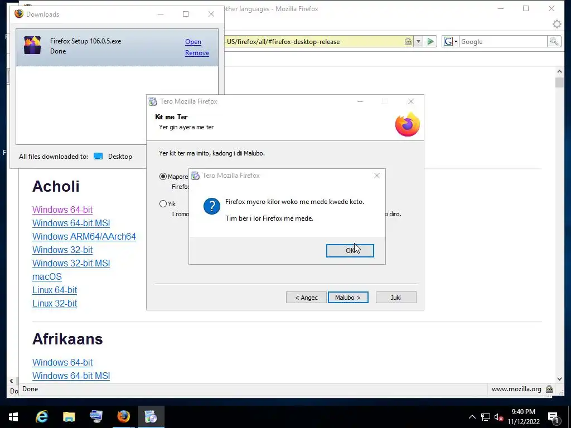Screen dimensions: 571x428
Task: Open the Acholi Windows 64-bit MSI link
Action: click(71, 223)
